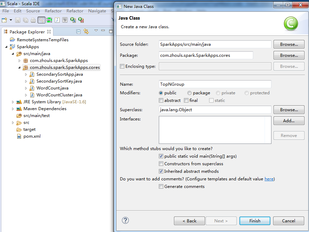The image size is (309, 232).
Task: Open the New wizard dropdown arrow
Action: click(11, 20)
